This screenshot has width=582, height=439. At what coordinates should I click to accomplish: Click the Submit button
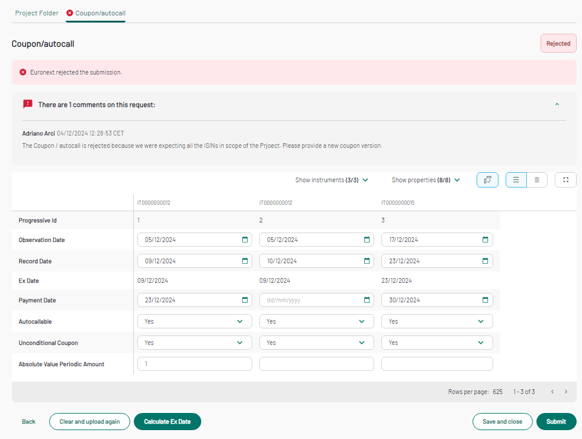556,422
